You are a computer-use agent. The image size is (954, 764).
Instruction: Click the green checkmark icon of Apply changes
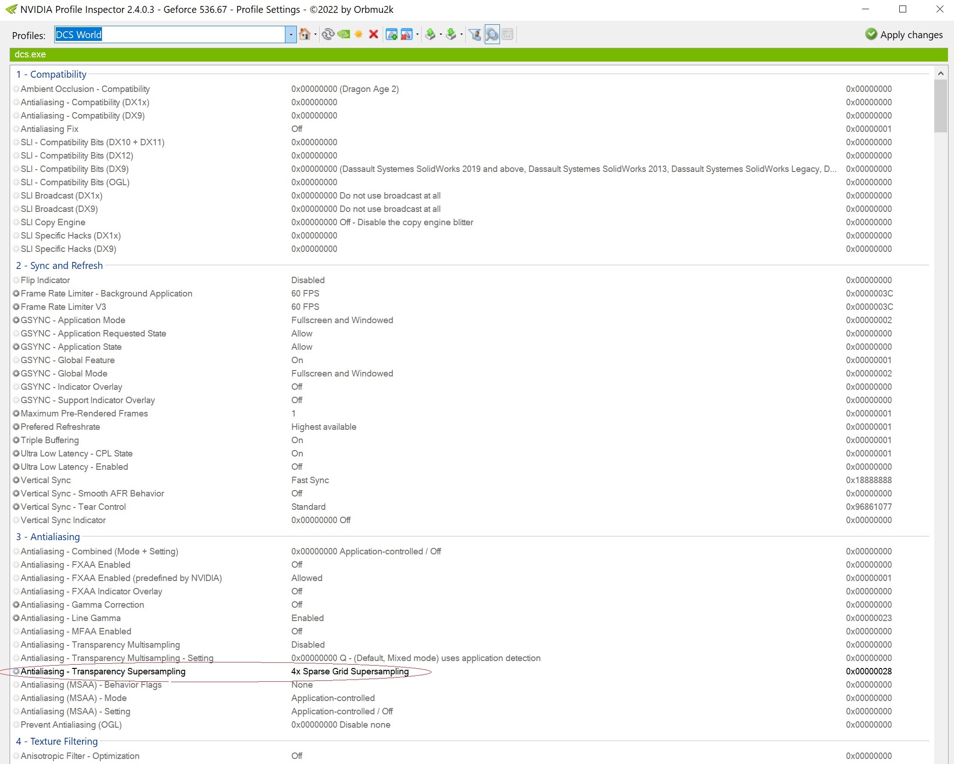[871, 34]
